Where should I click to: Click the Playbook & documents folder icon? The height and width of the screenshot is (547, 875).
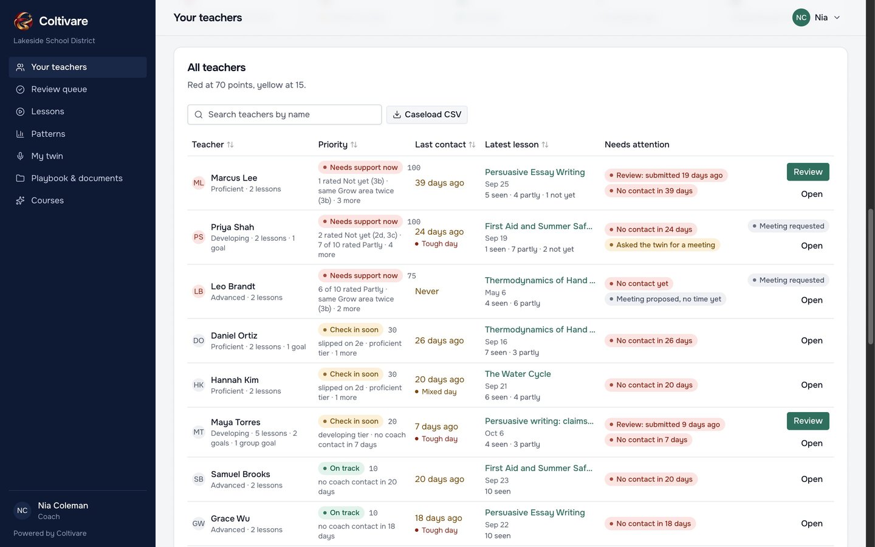[x=20, y=178]
